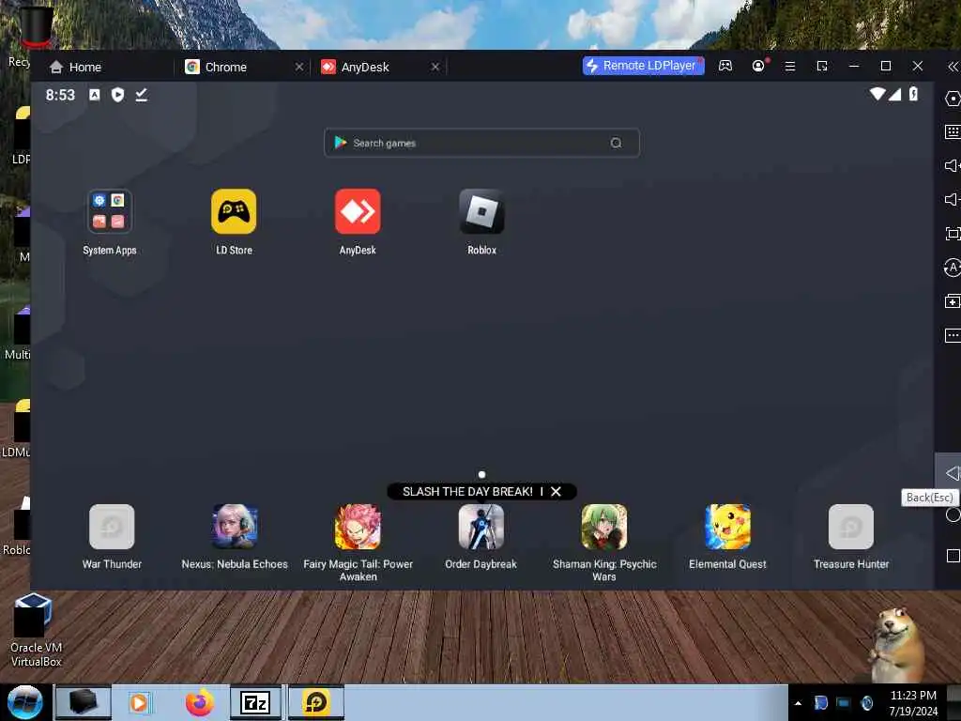The width and height of the screenshot is (961, 721).
Task: Click the taskbar clock 11:23 PM
Action: 912,696
